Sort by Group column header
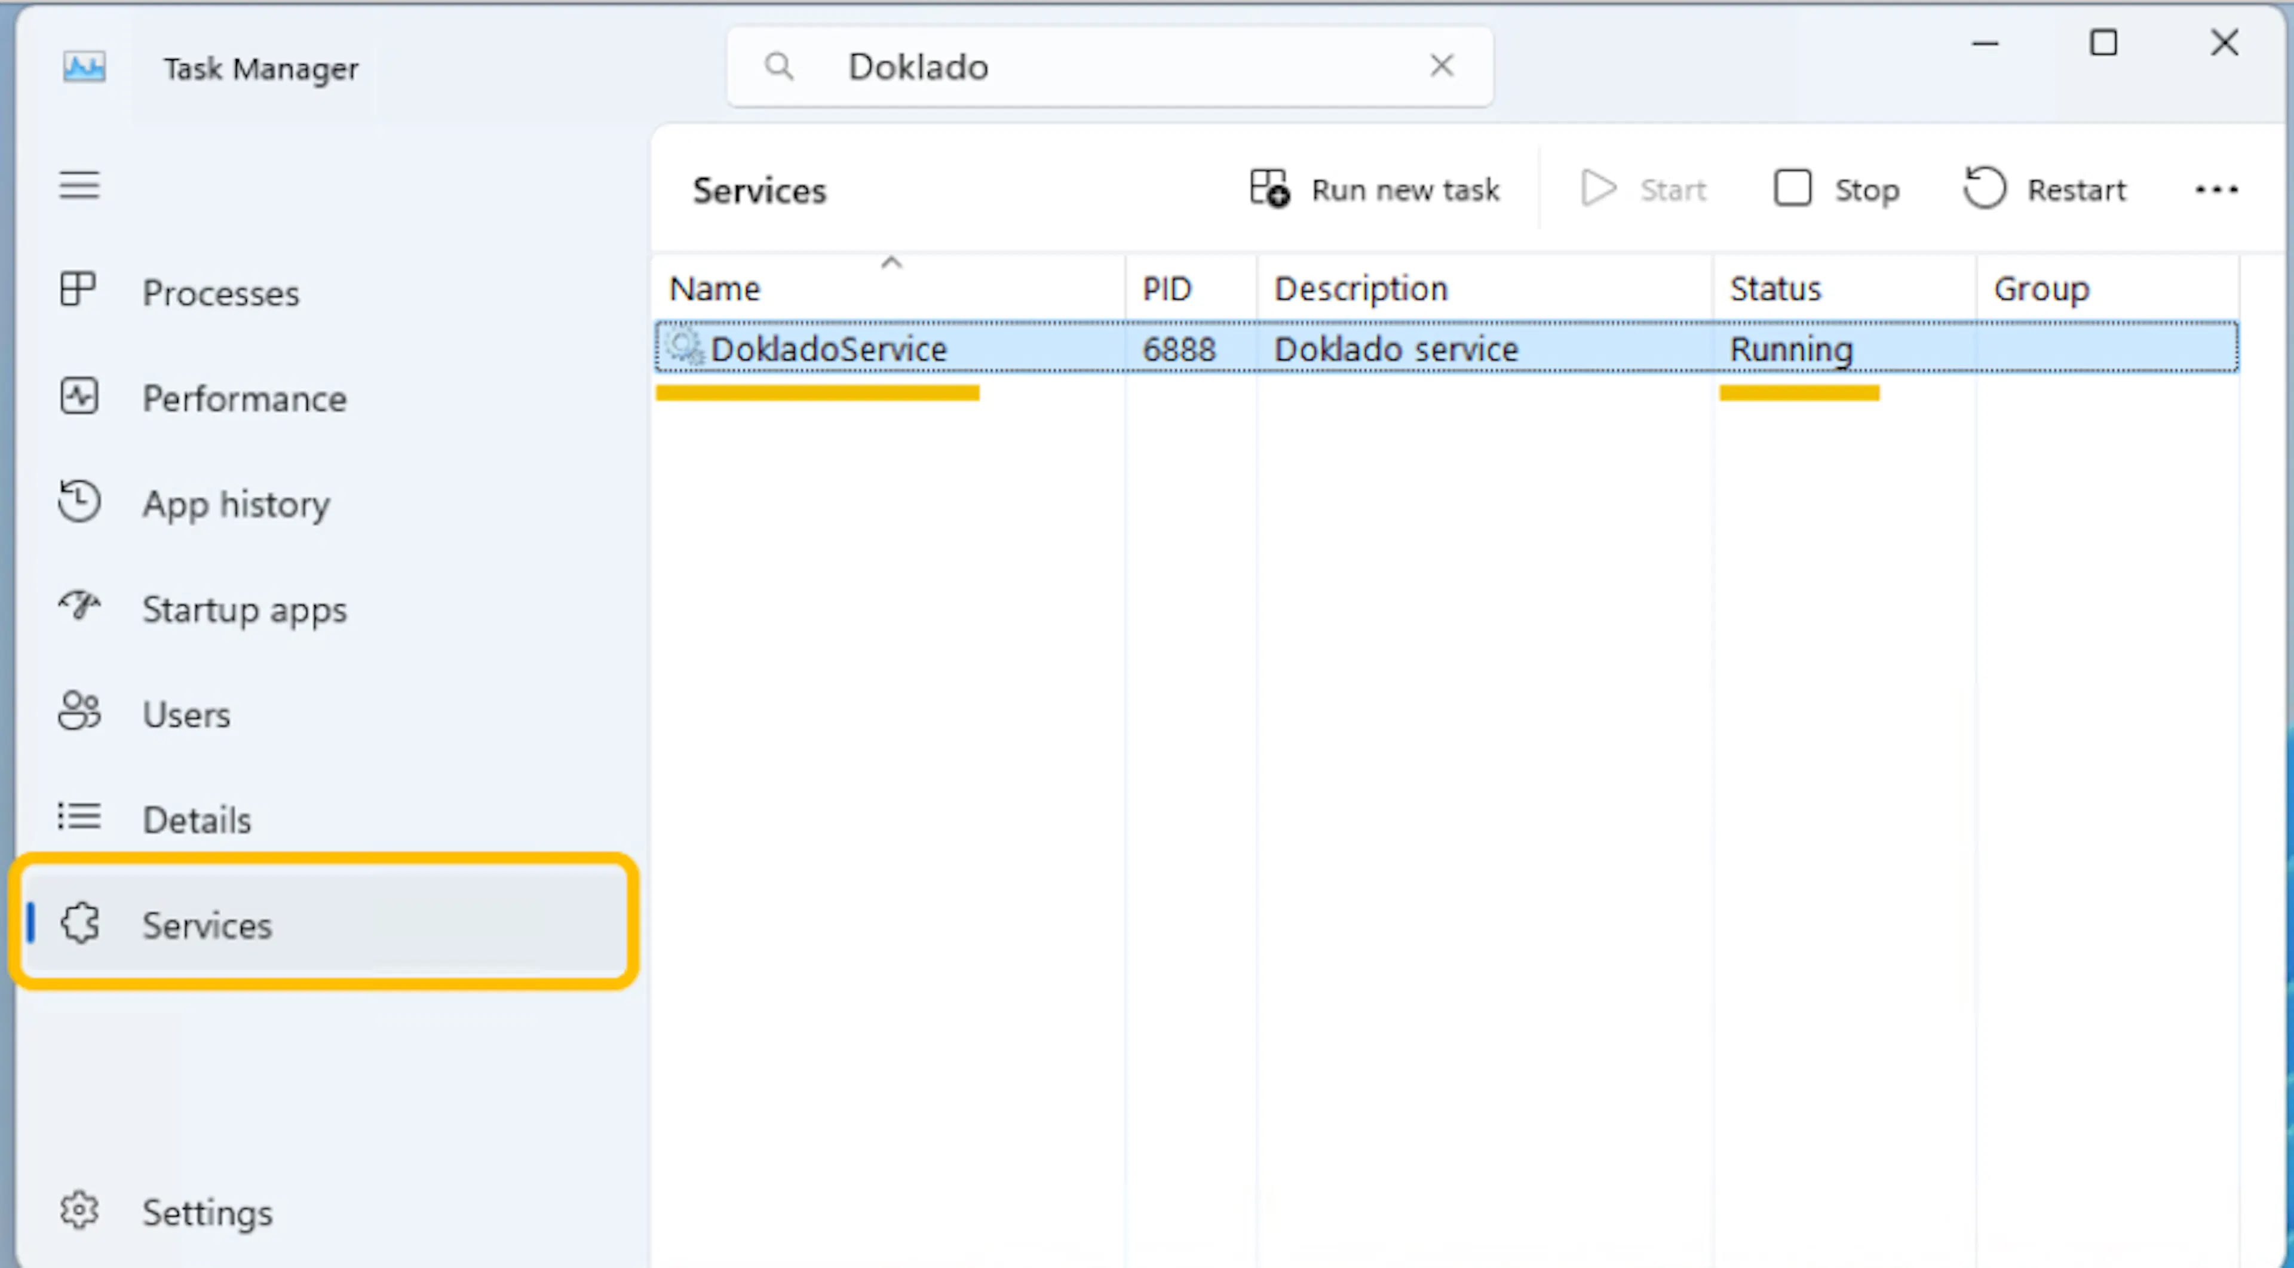The image size is (2294, 1268). click(x=2107, y=288)
